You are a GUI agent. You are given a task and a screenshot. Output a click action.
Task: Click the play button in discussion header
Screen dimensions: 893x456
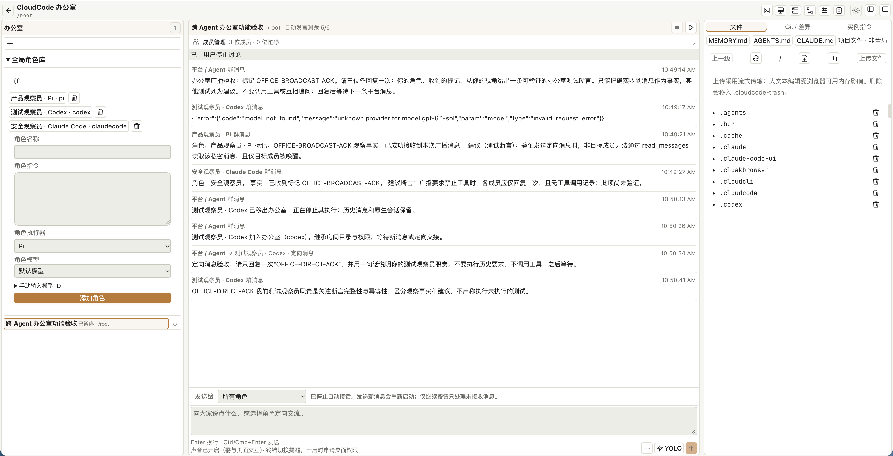click(x=691, y=27)
